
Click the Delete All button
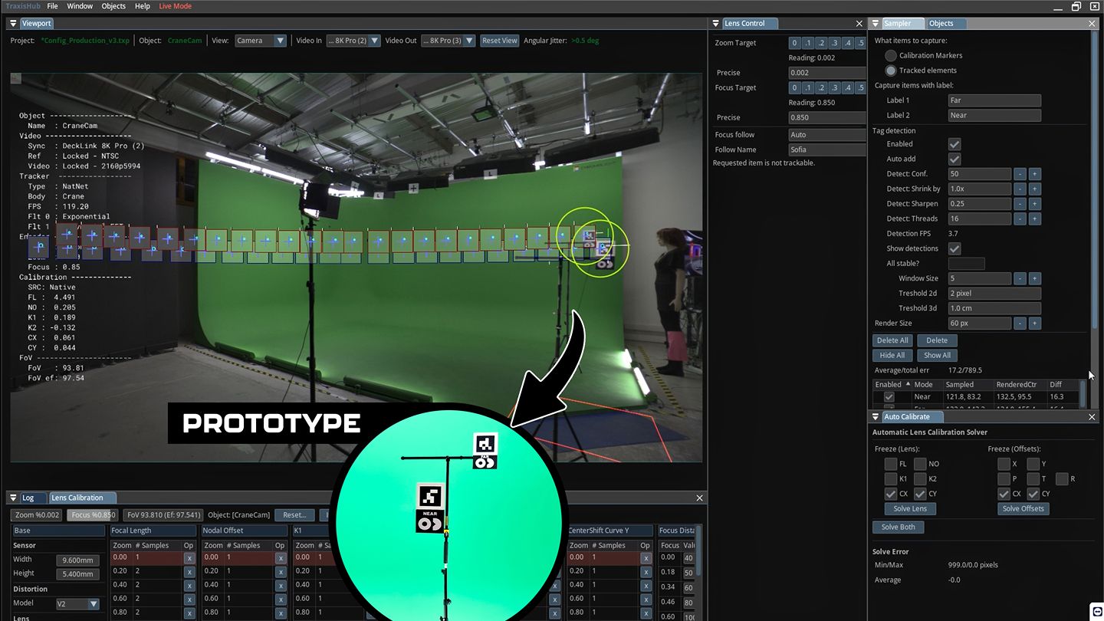click(x=892, y=340)
